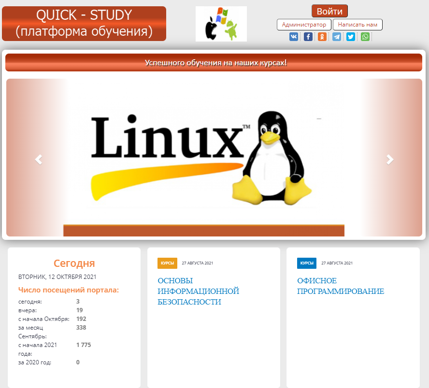Click the September visits count 338
This screenshot has height=388, width=429.
(81, 328)
